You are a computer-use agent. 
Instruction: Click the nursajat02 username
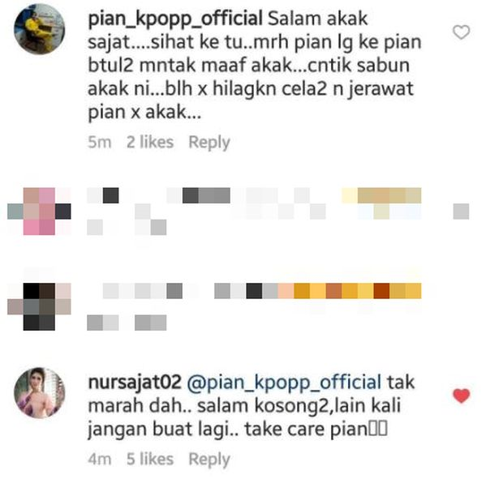click(135, 383)
